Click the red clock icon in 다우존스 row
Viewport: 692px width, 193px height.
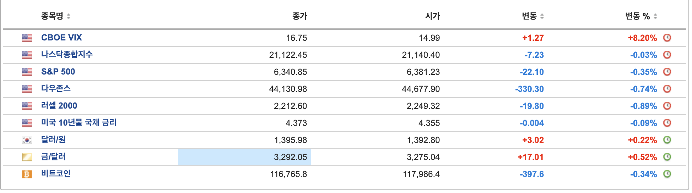[x=667, y=89]
